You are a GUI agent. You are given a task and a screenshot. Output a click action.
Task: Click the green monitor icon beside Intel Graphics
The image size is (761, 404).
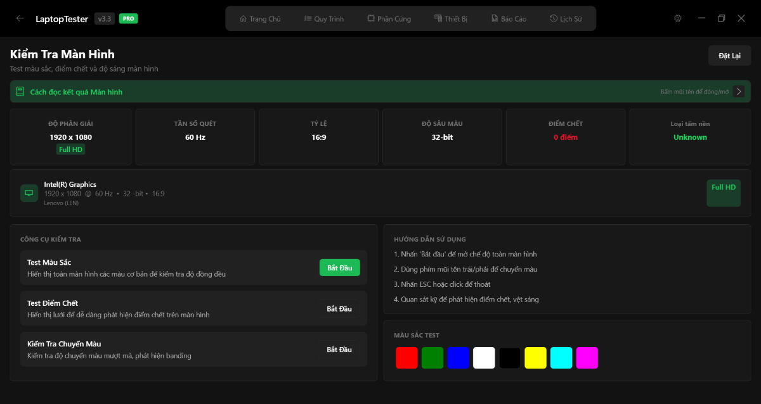[x=29, y=193]
